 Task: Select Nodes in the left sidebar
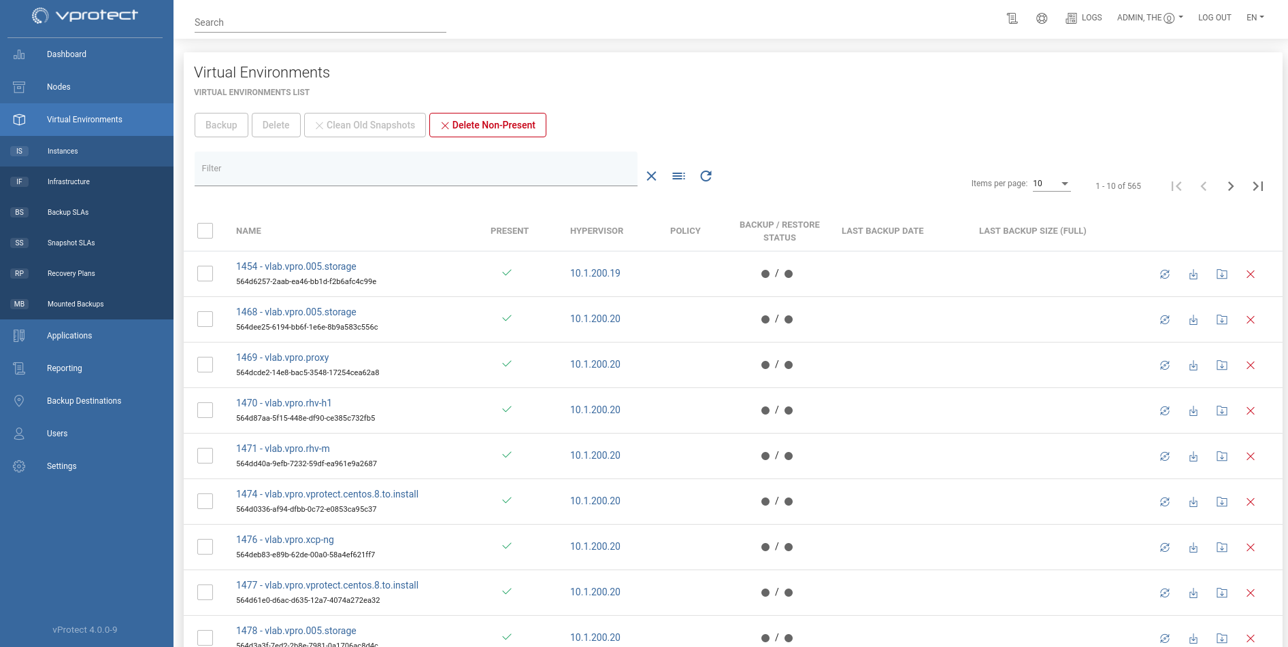(x=59, y=86)
